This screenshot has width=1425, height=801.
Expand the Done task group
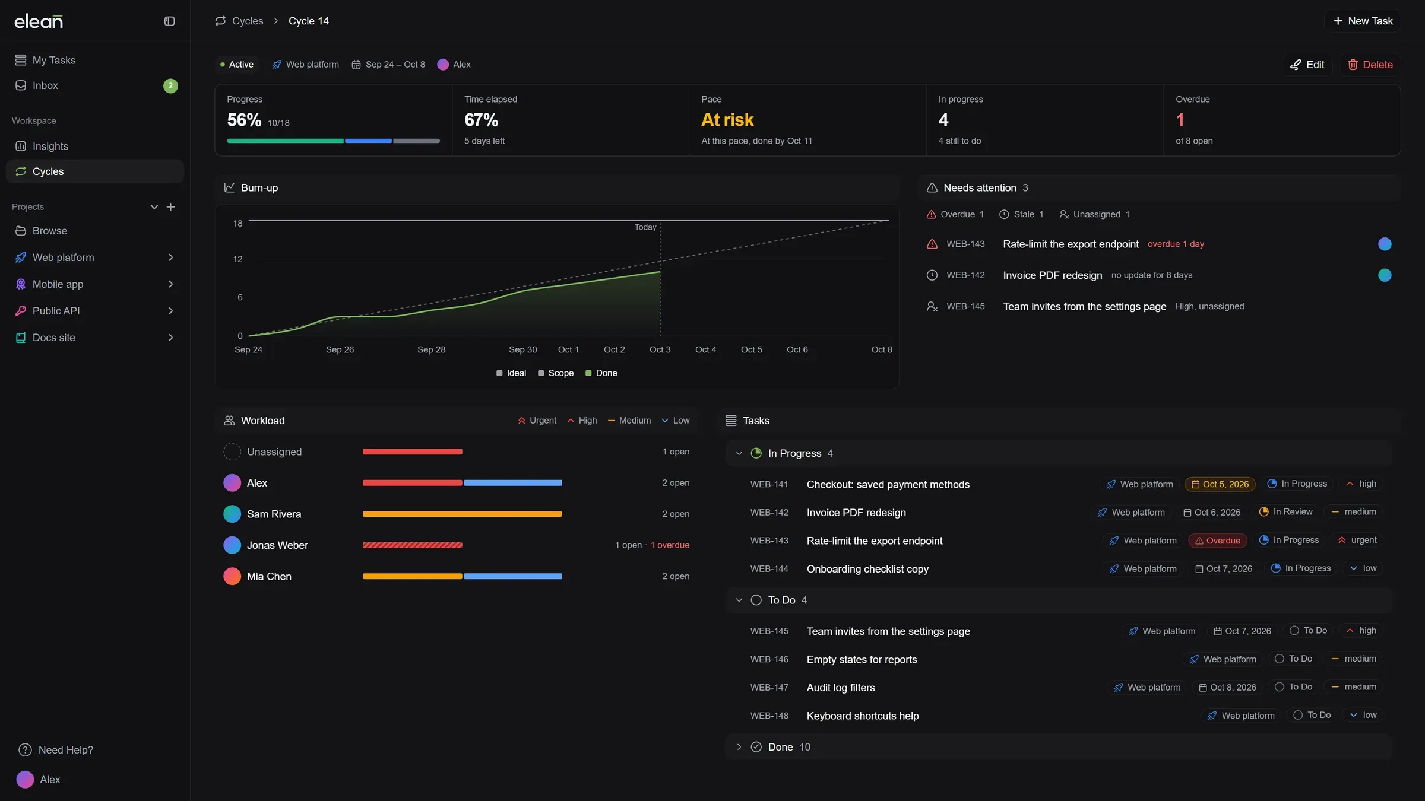coord(739,747)
